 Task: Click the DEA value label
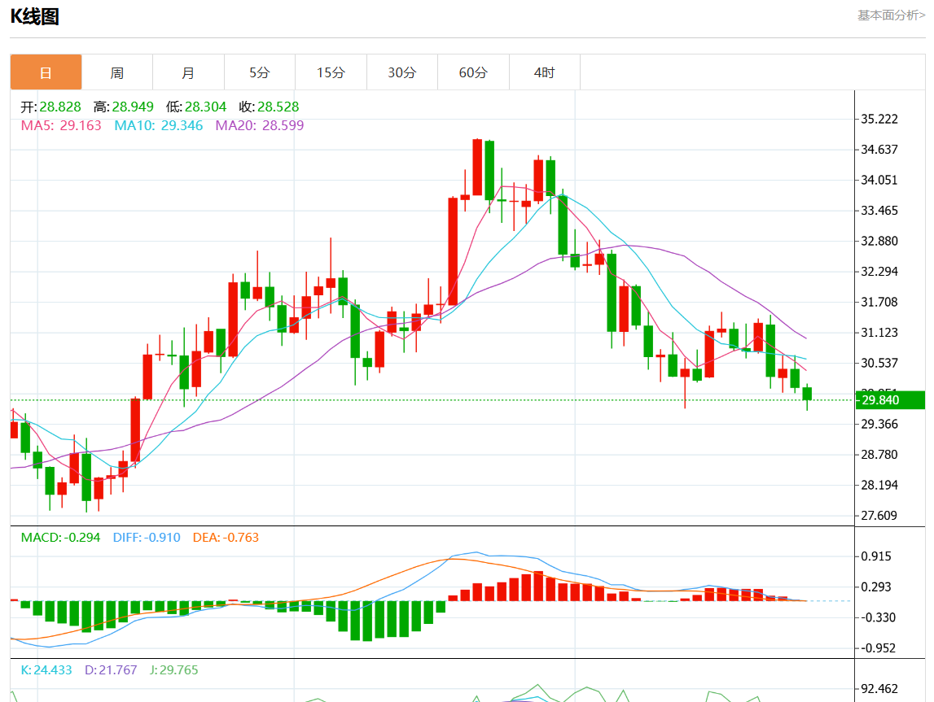point(226,538)
